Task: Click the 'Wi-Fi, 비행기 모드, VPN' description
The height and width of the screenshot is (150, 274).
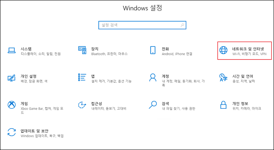Action: click(x=249, y=54)
